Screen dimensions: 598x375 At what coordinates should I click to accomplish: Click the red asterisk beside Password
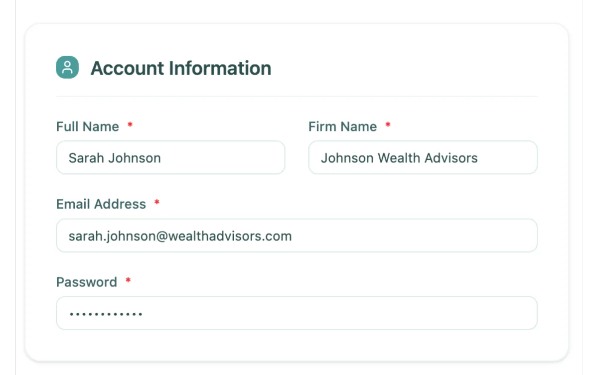(128, 281)
